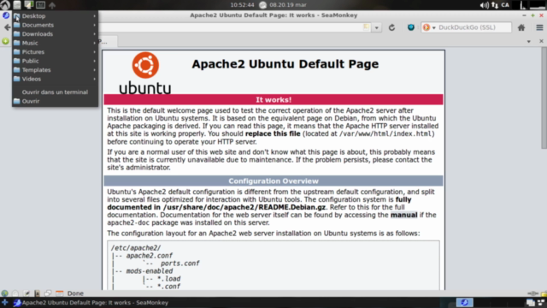
Task: Select the Music folder menu entry
Action: click(55, 43)
